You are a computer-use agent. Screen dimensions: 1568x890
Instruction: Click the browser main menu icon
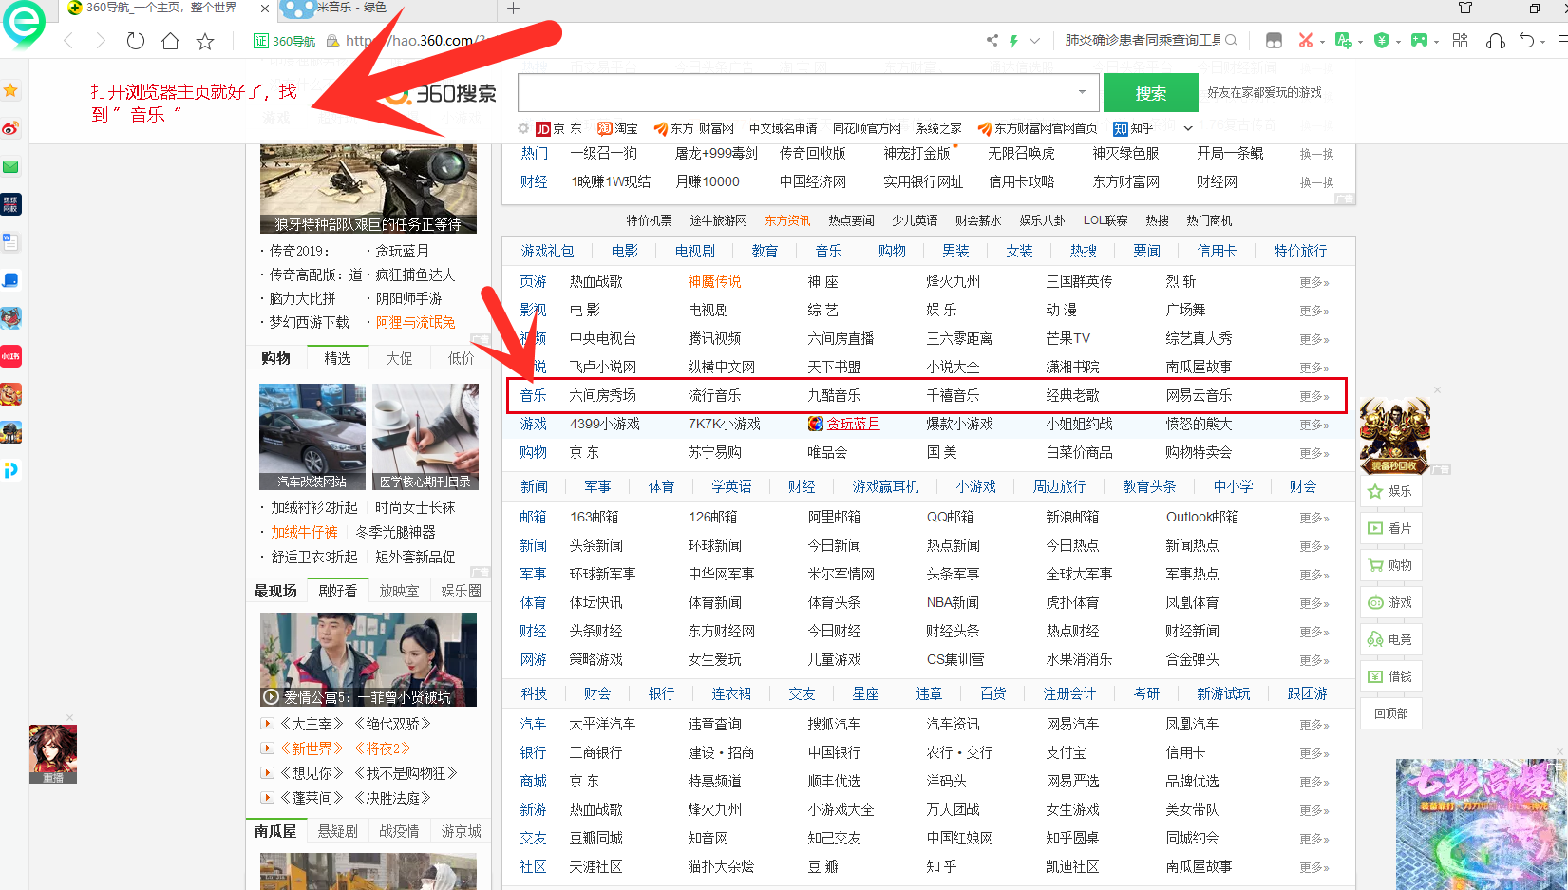pyautogui.click(x=1563, y=41)
